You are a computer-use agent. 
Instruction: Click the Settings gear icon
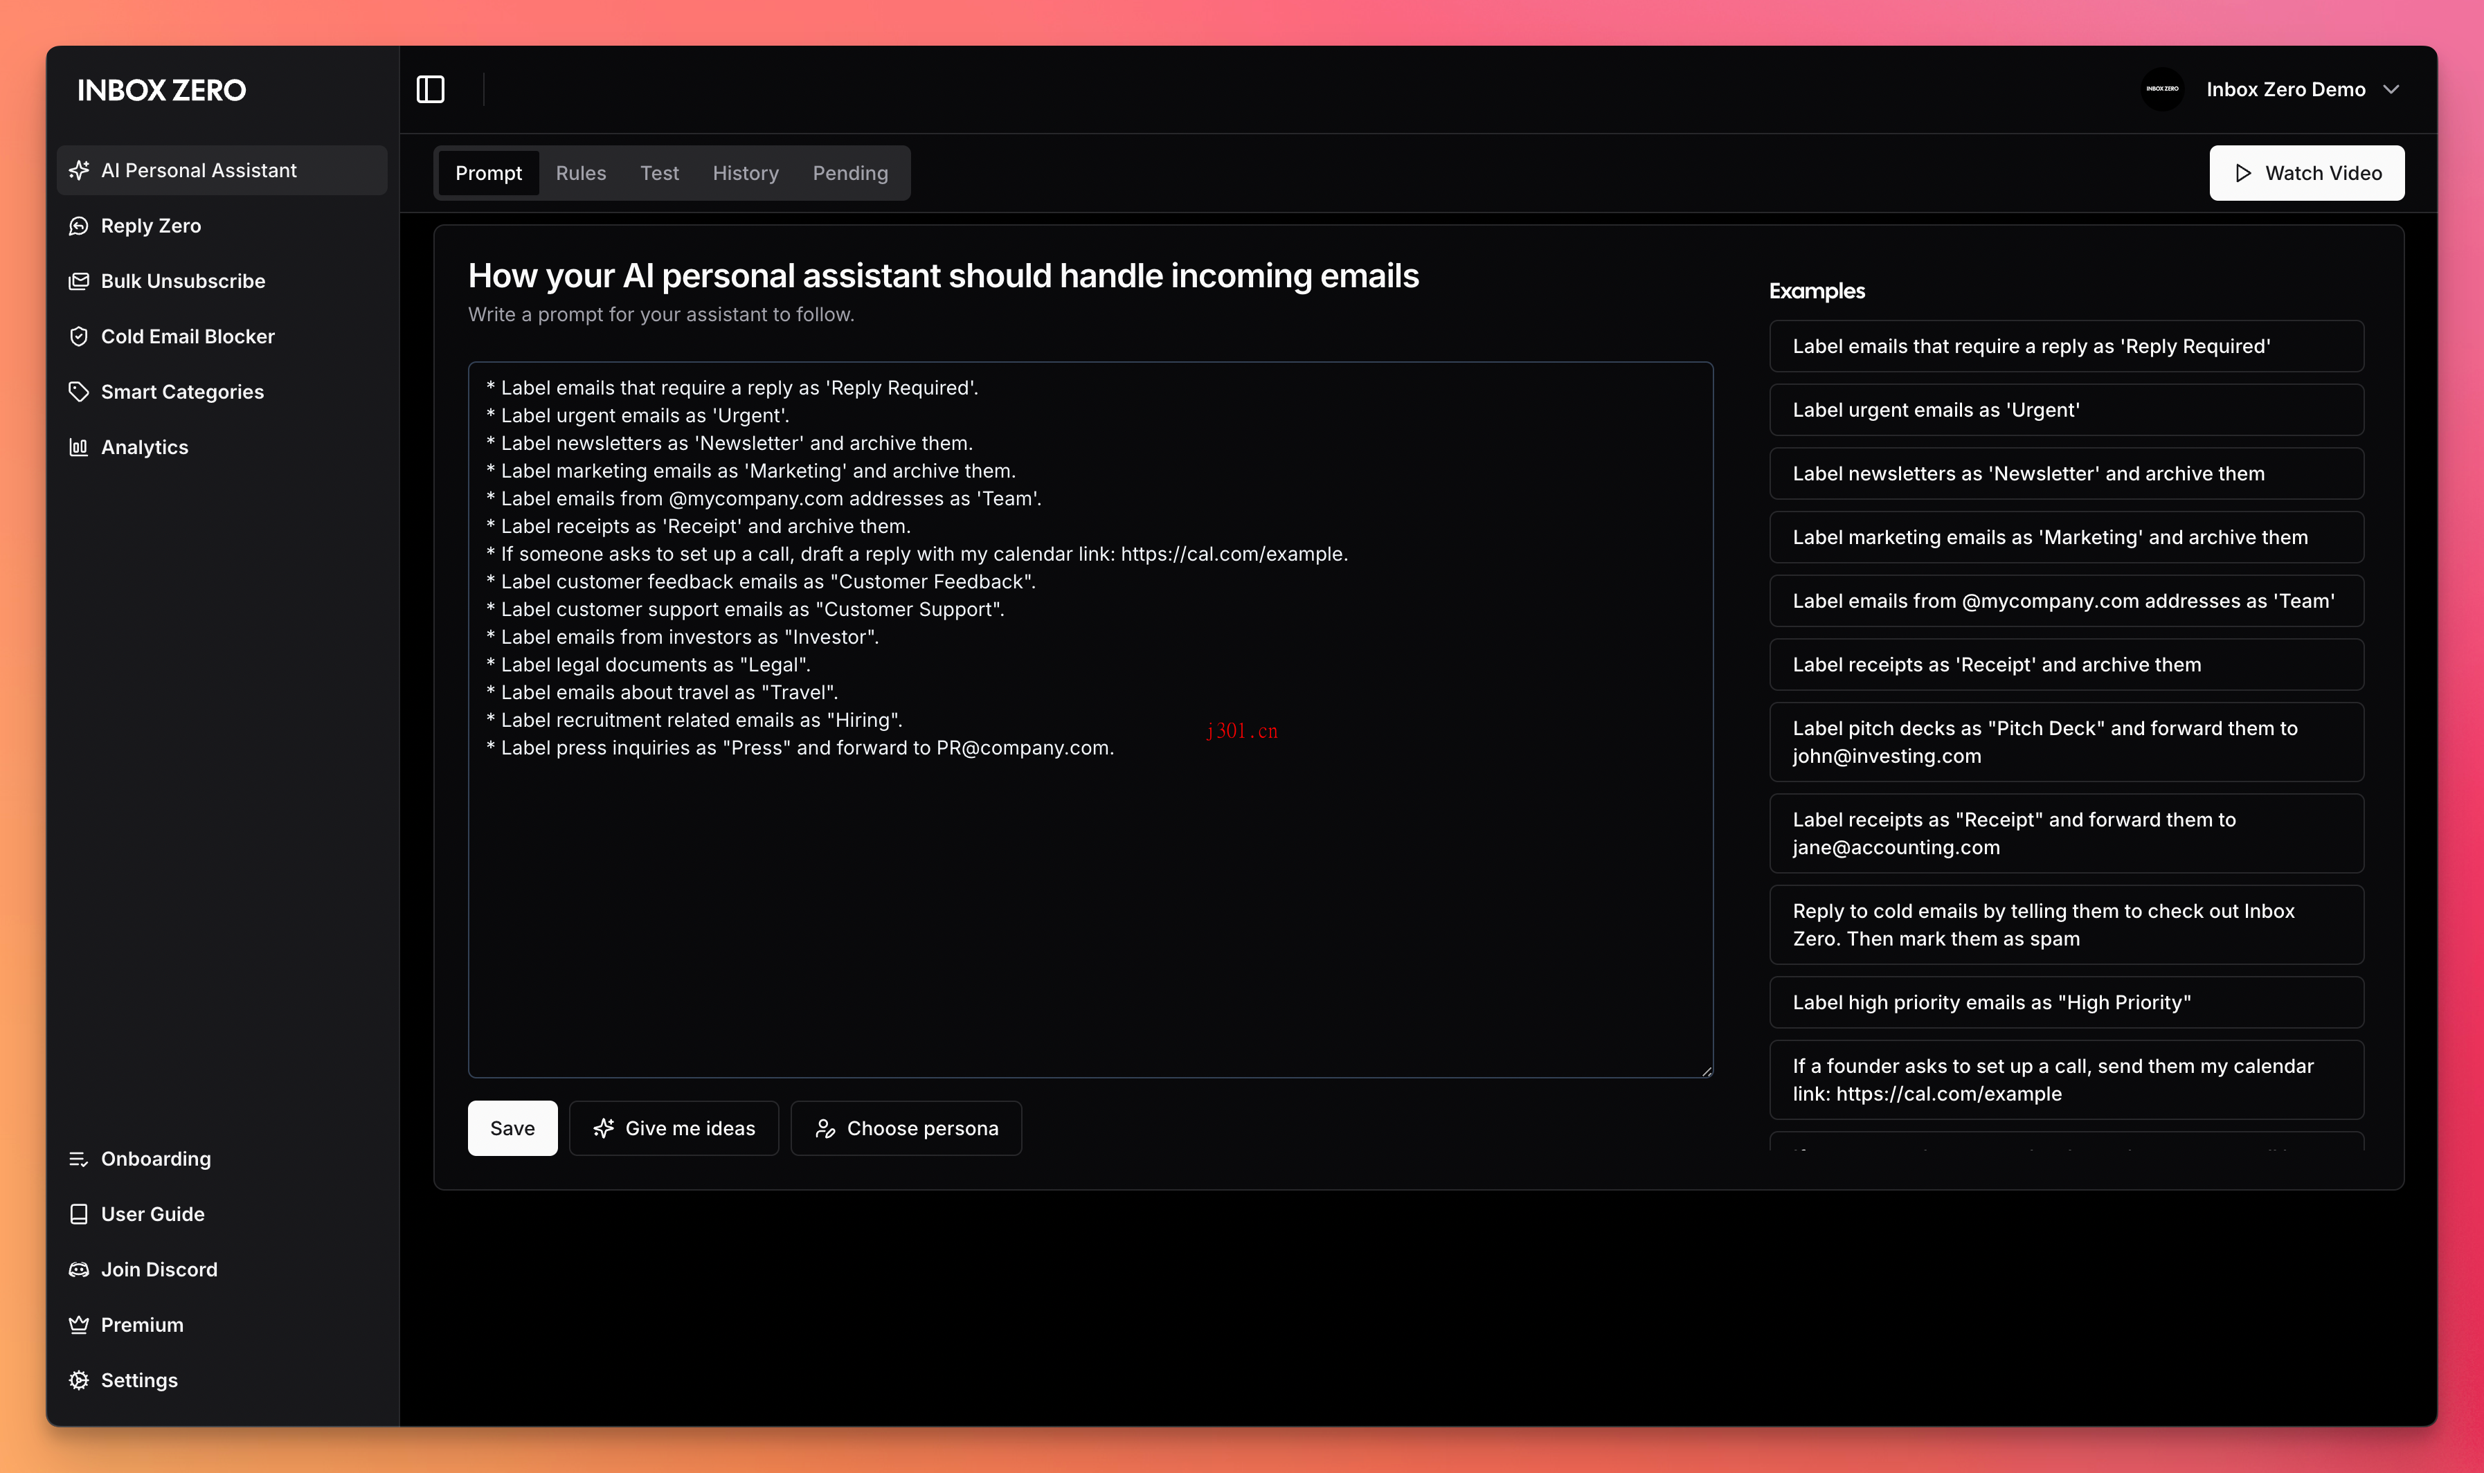pyautogui.click(x=78, y=1381)
